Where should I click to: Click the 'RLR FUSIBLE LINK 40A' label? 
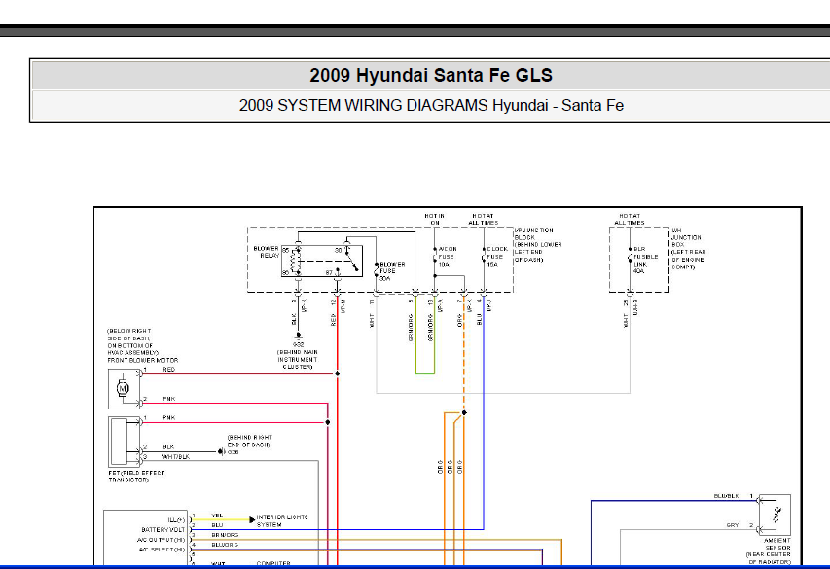pyautogui.click(x=645, y=260)
